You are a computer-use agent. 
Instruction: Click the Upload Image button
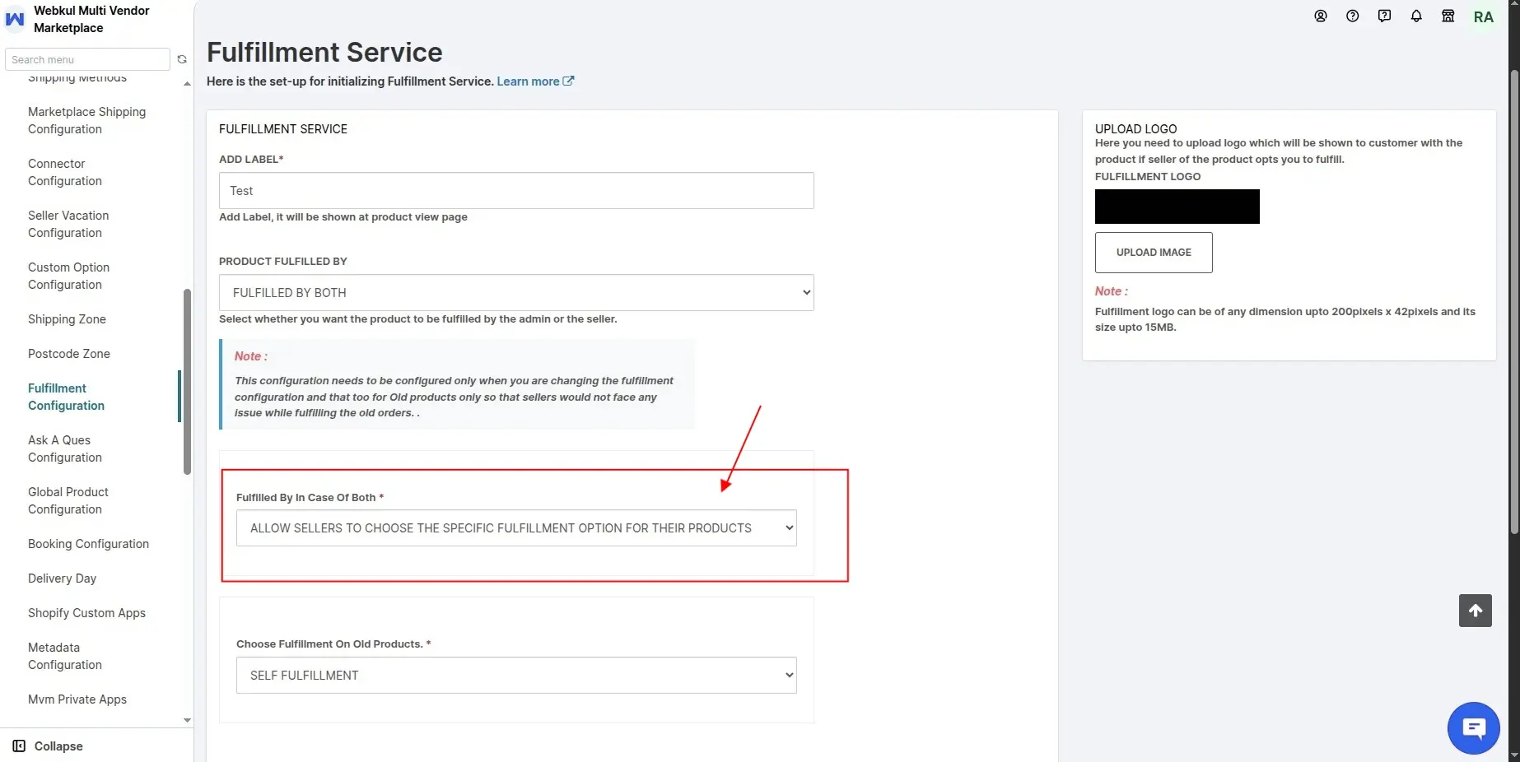(1154, 253)
